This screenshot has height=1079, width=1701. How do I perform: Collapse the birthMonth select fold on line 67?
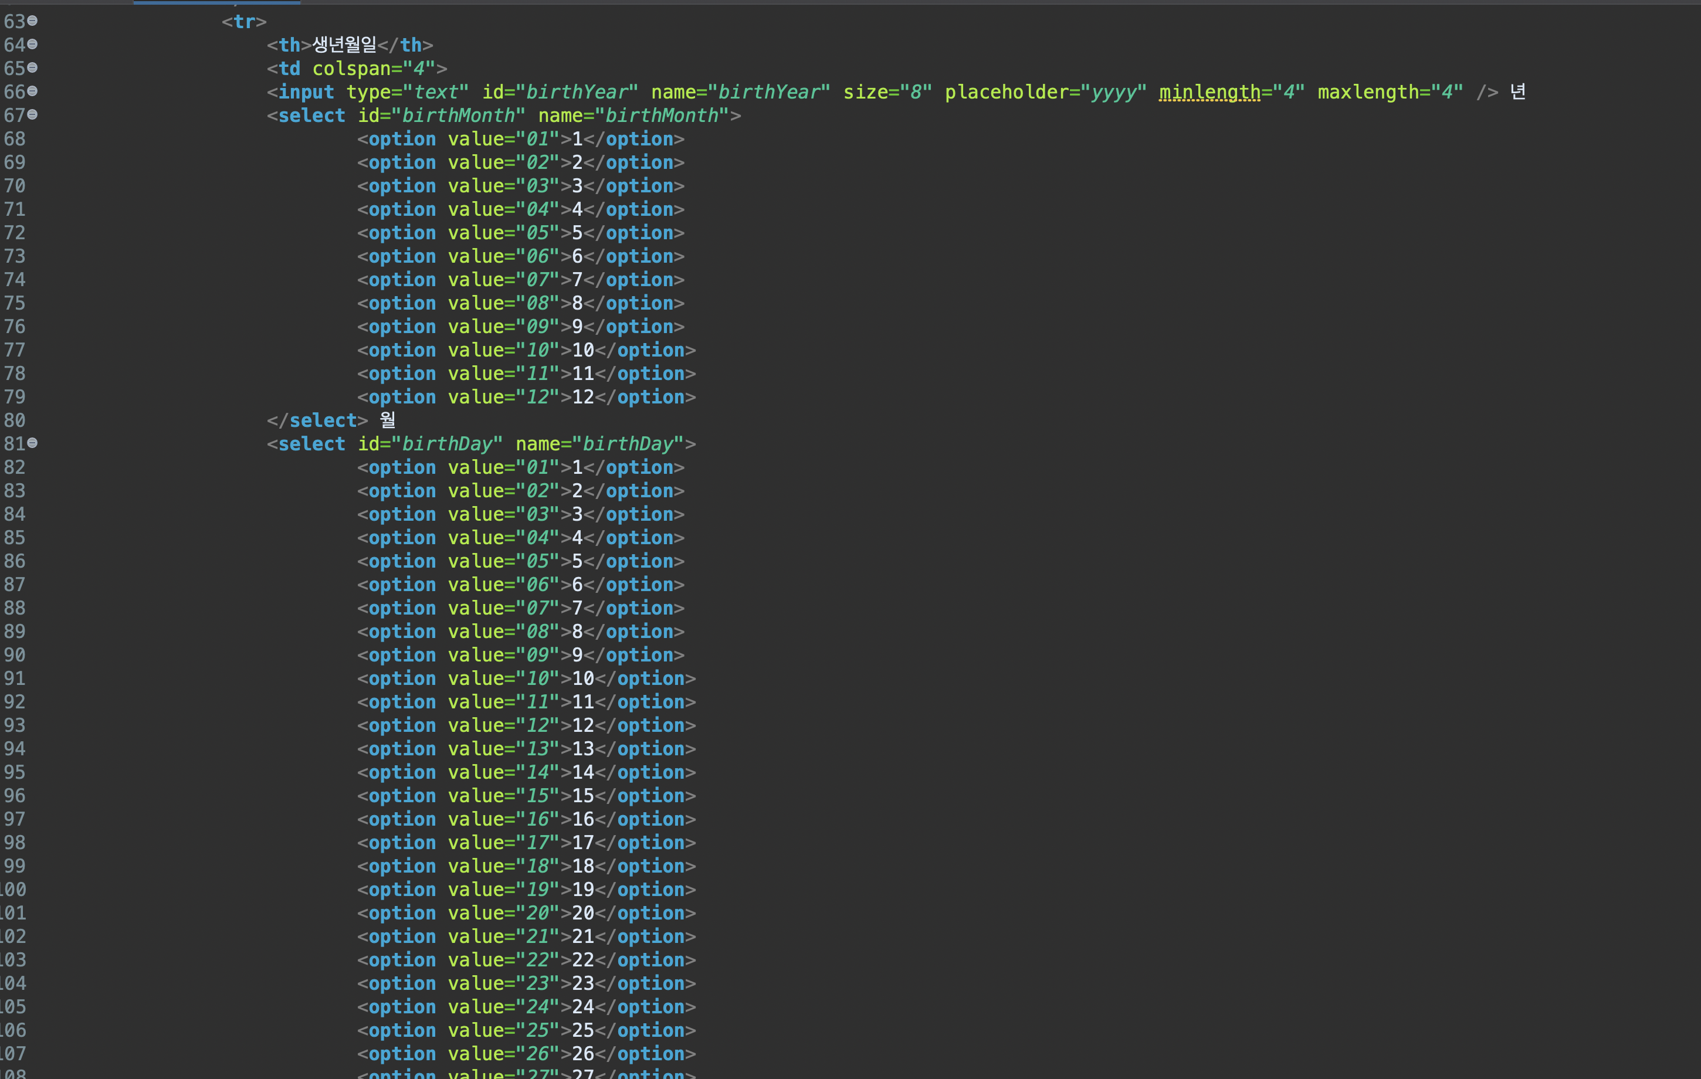tap(32, 114)
